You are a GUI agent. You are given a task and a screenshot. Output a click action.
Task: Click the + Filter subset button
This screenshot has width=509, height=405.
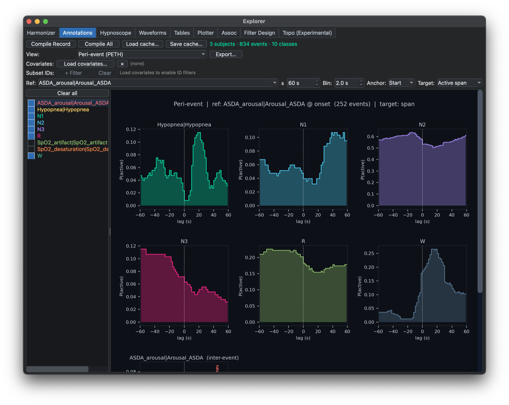73,73
